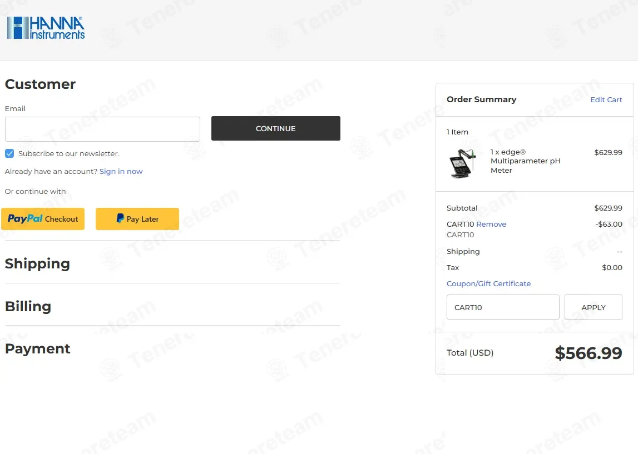Click the Email input field
Viewport: 638px width, 454px height.
[102, 129]
